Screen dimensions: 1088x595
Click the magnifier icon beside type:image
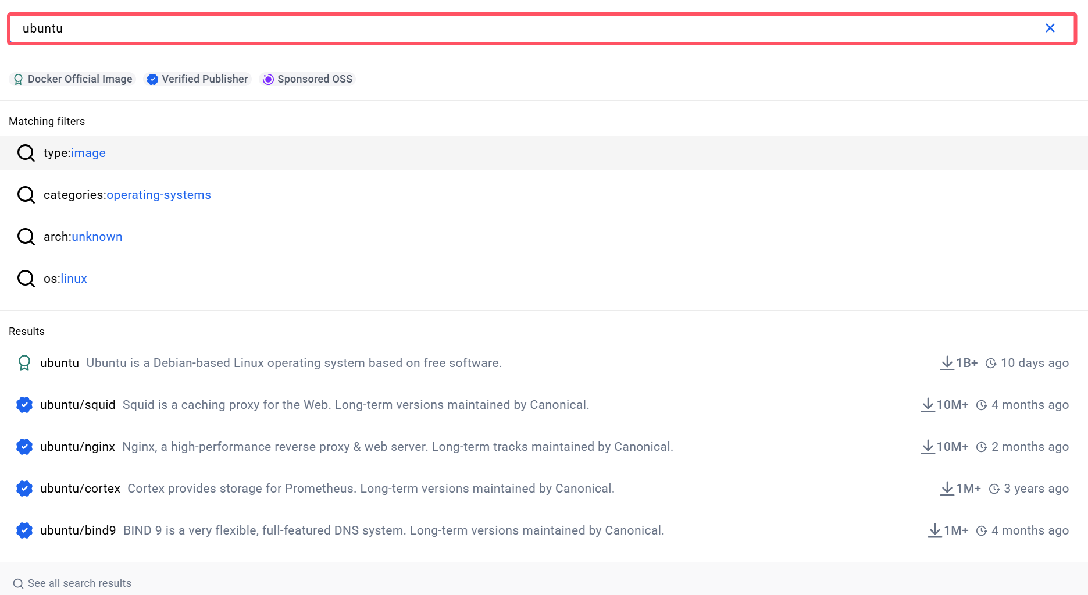click(26, 153)
